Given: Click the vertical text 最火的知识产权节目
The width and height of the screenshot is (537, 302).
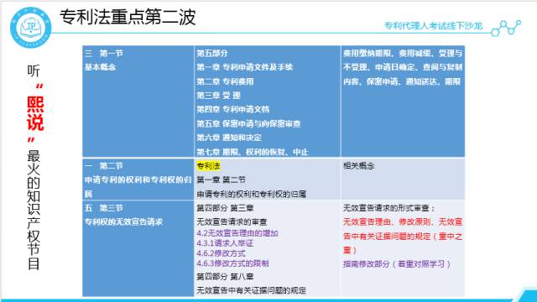Looking at the screenshot, I should coord(34,210).
